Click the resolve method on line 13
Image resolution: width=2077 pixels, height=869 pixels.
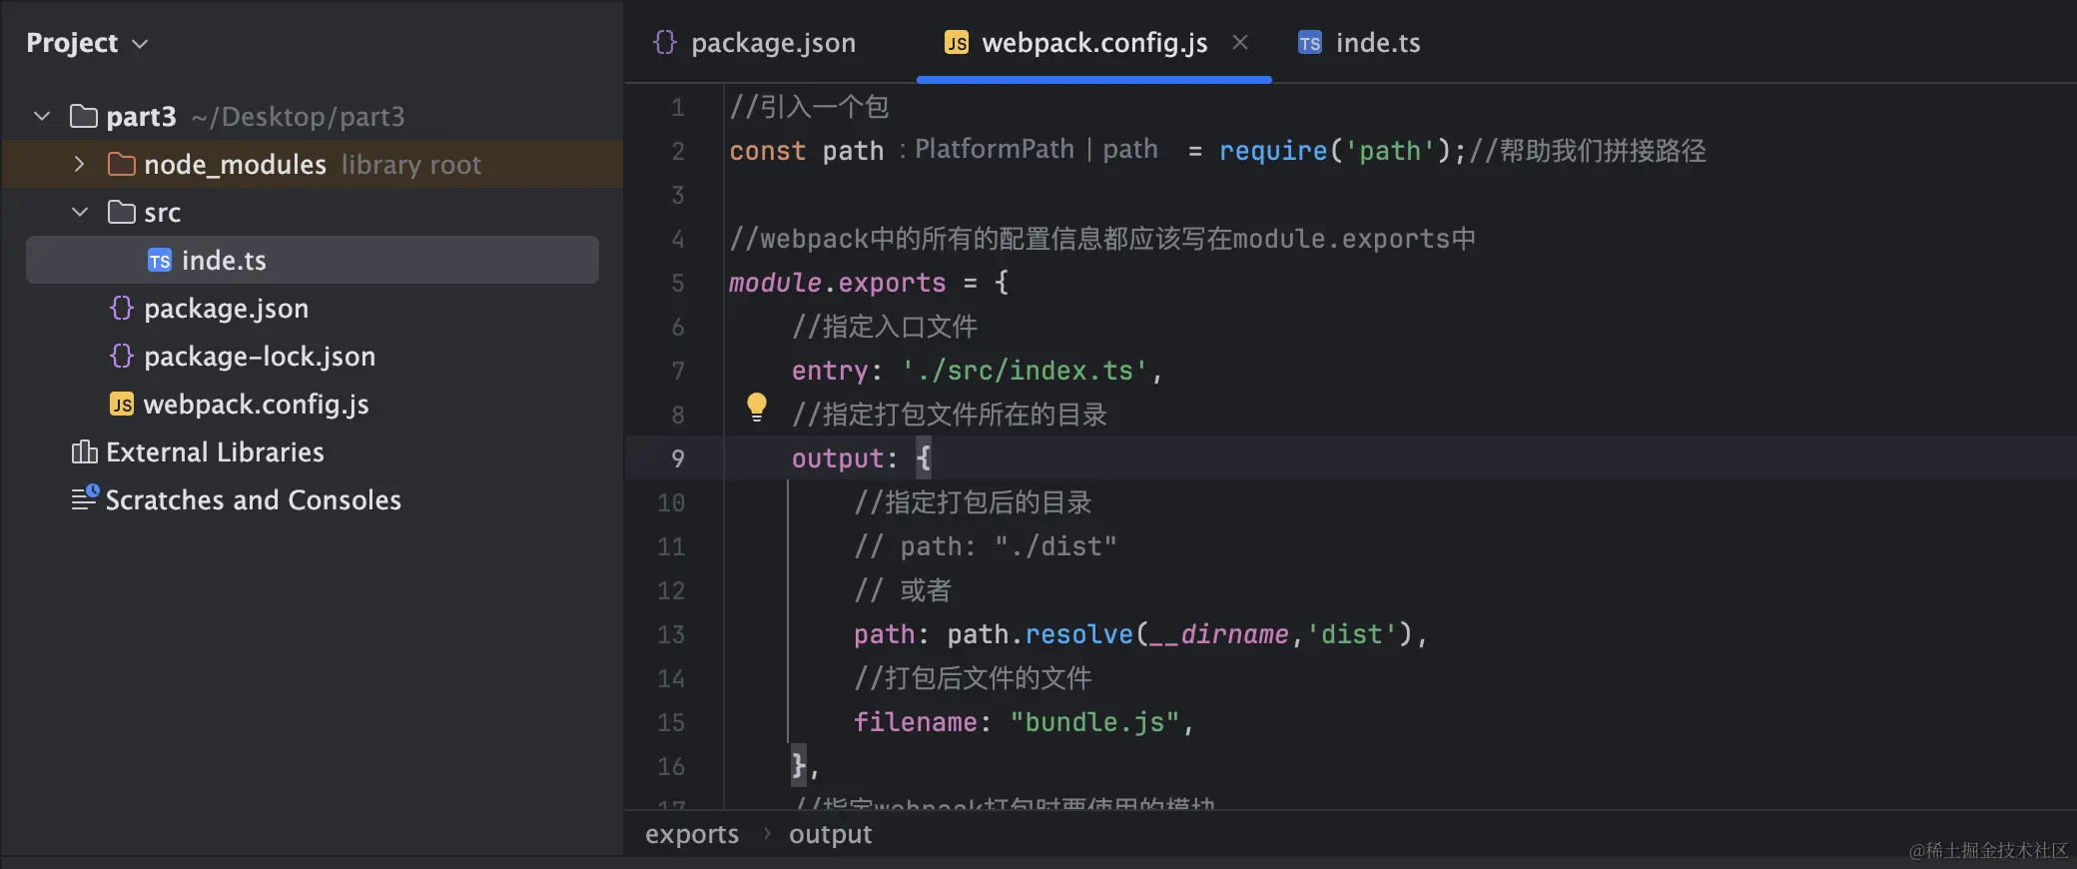point(1079,634)
